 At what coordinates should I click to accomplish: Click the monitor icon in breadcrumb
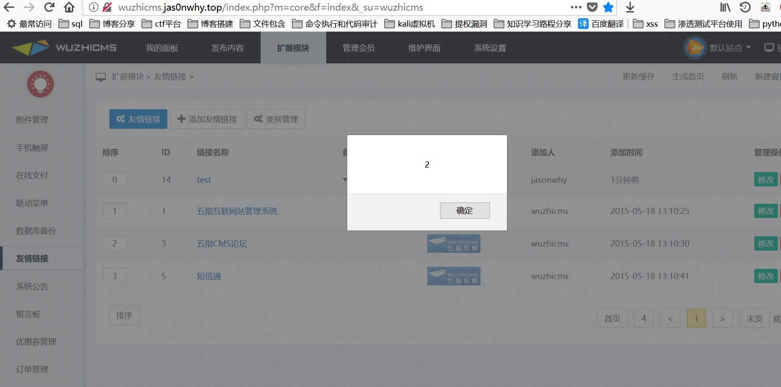101,77
